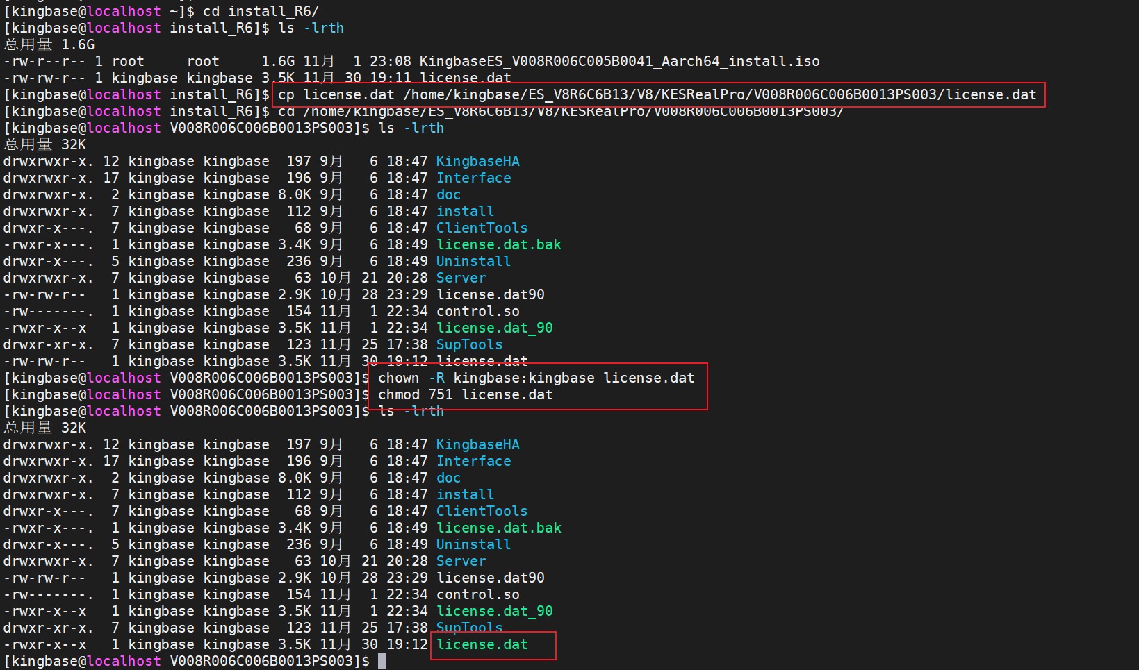Viewport: 1139px width, 670px height.
Task: Click the install folder entry
Action: [x=464, y=211]
